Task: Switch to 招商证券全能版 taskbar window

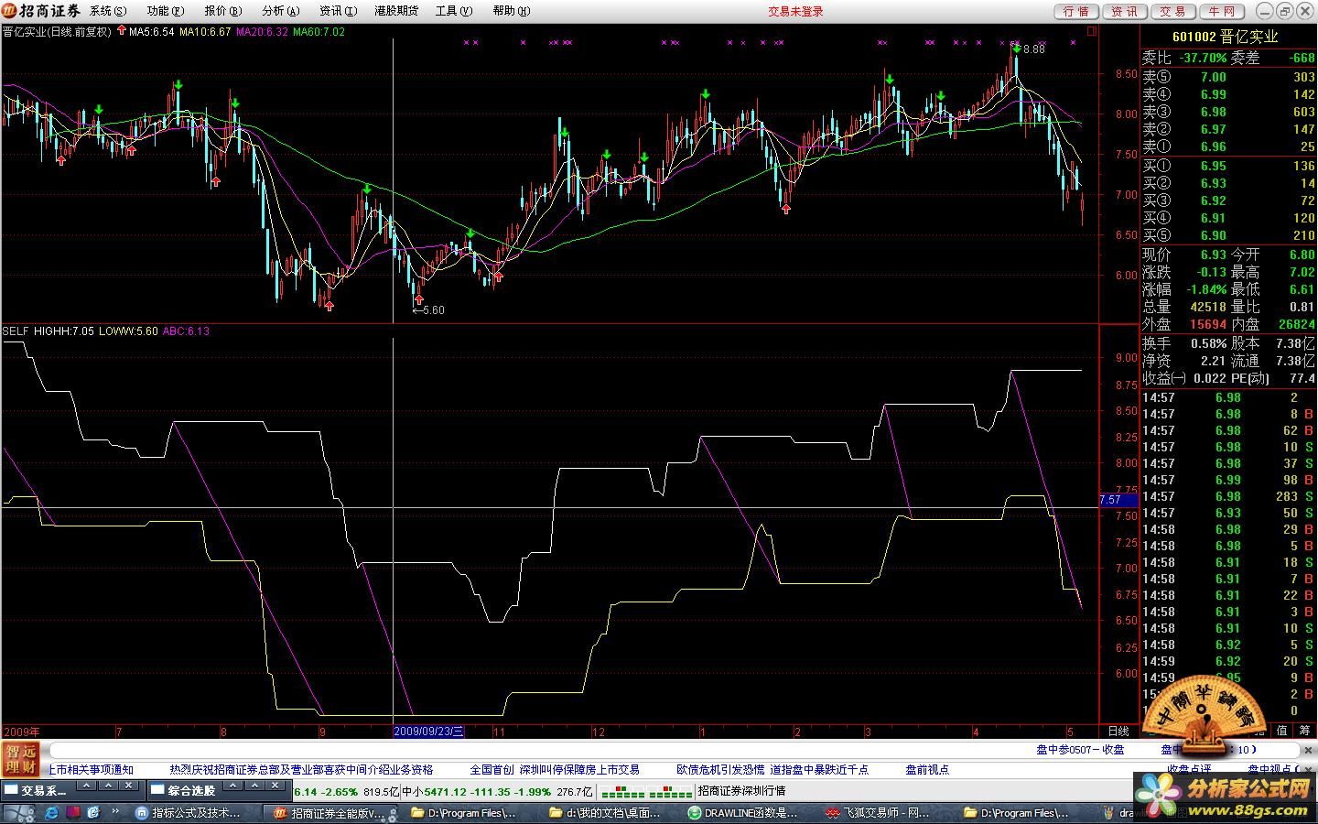Action: pos(331,812)
